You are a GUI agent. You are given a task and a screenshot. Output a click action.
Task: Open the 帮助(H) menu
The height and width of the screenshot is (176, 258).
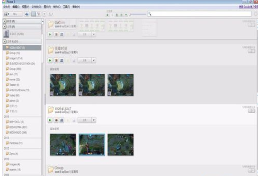click(76, 7)
